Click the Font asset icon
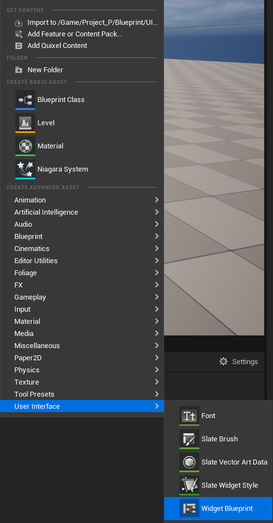Viewport: 273px width, 523px height. [x=189, y=415]
